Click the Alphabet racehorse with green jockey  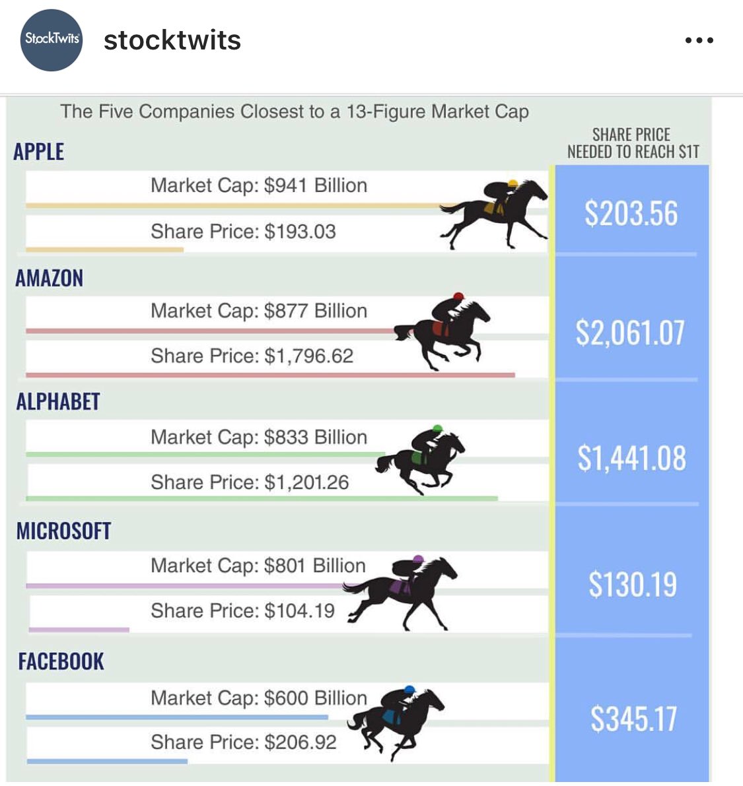point(421,460)
